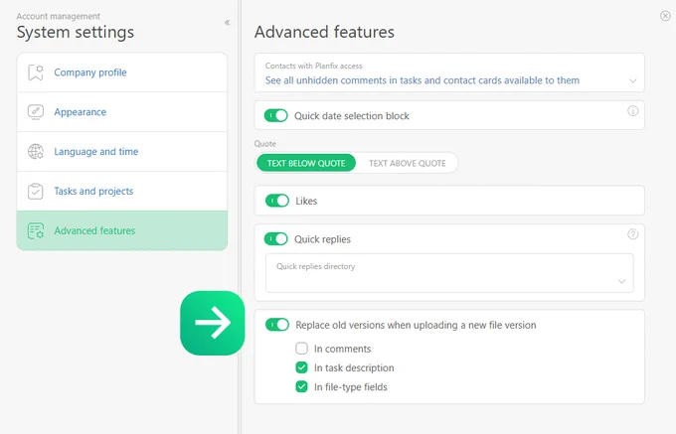Open the Quick replies directory dropdown
The width and height of the screenshot is (676, 434).
pyautogui.click(x=449, y=273)
